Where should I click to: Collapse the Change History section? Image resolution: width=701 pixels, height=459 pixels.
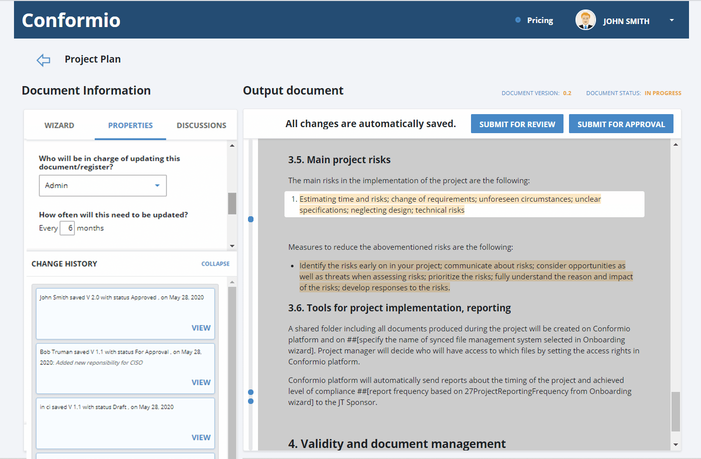[x=215, y=264]
